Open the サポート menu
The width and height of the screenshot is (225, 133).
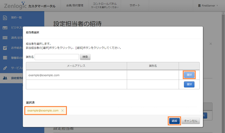click(135, 6)
